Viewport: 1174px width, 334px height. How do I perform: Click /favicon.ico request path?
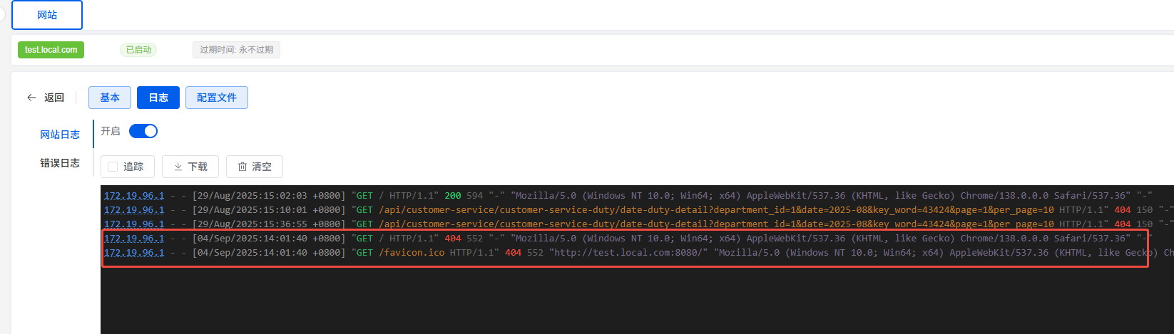(412, 253)
